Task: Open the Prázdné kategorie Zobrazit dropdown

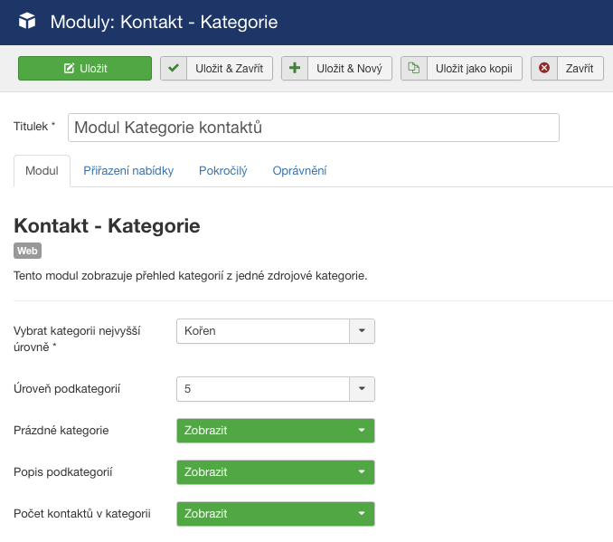Action: click(275, 431)
